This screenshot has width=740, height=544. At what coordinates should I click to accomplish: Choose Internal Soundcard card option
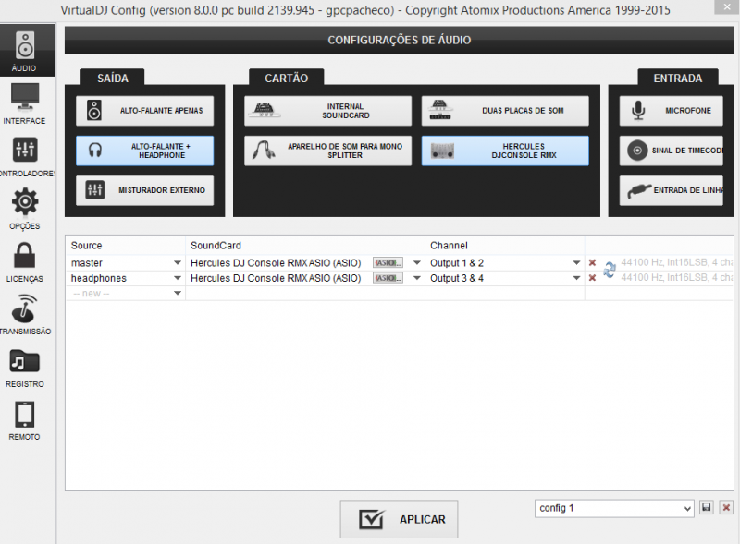[x=328, y=111]
